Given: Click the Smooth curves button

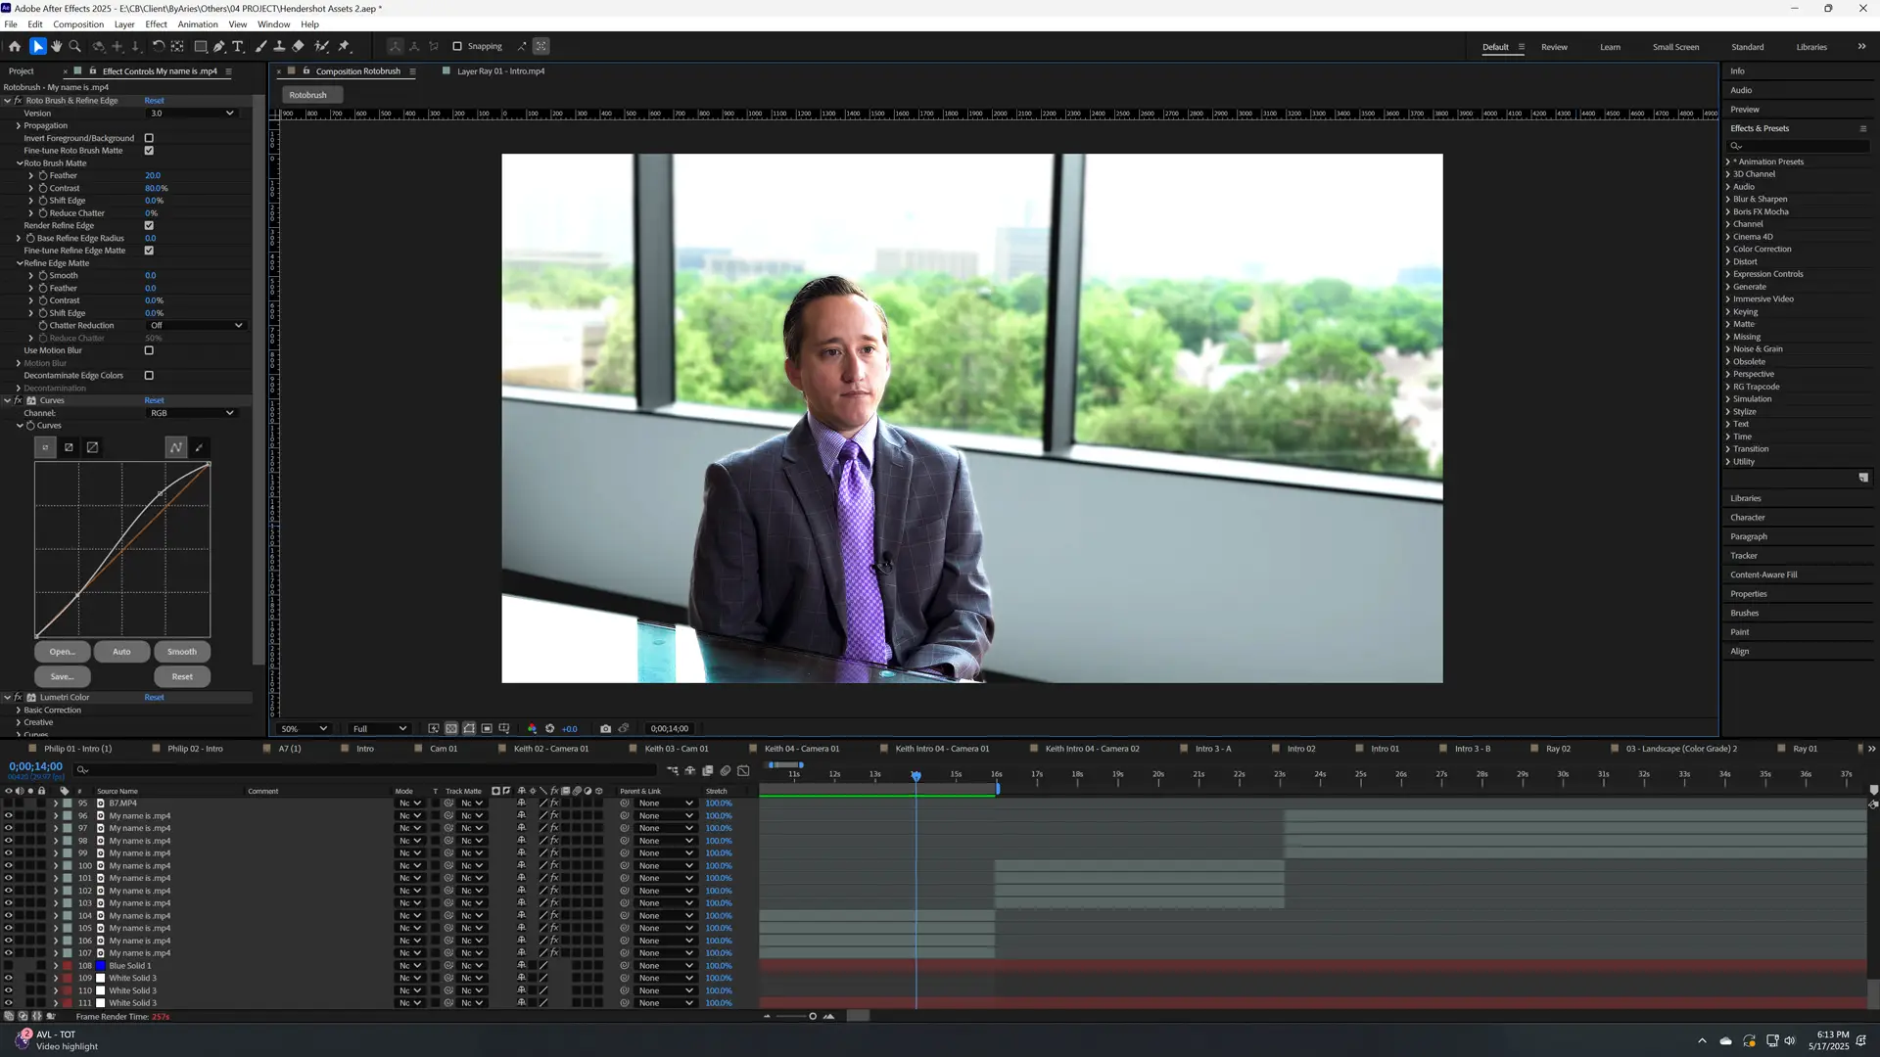Looking at the screenshot, I should (181, 652).
